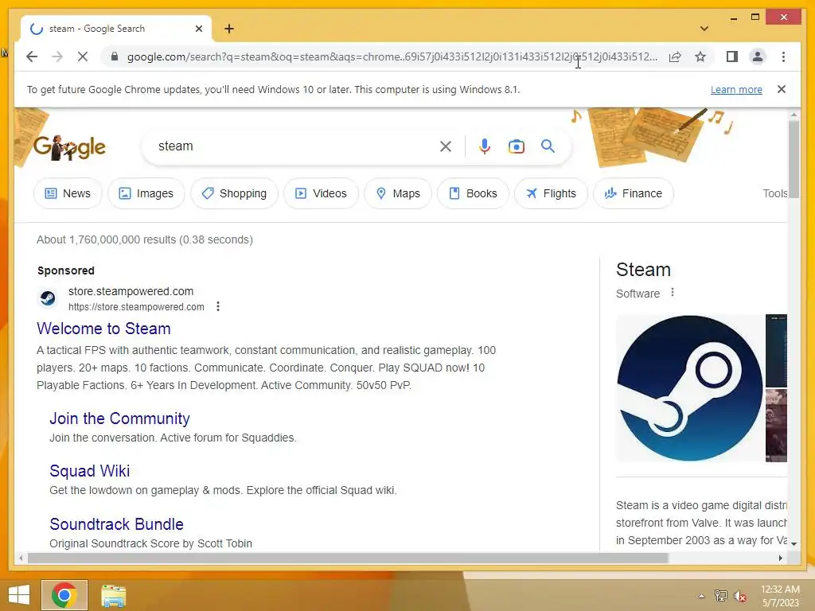Open the network status tray icon
This screenshot has height=611, width=815.
coord(720,596)
